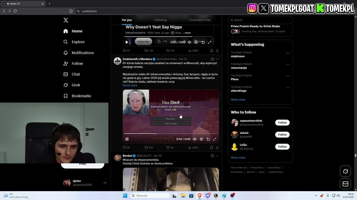Go fullscreen on the Minecraft video
This screenshot has height=200, width=357.
coord(215,139)
